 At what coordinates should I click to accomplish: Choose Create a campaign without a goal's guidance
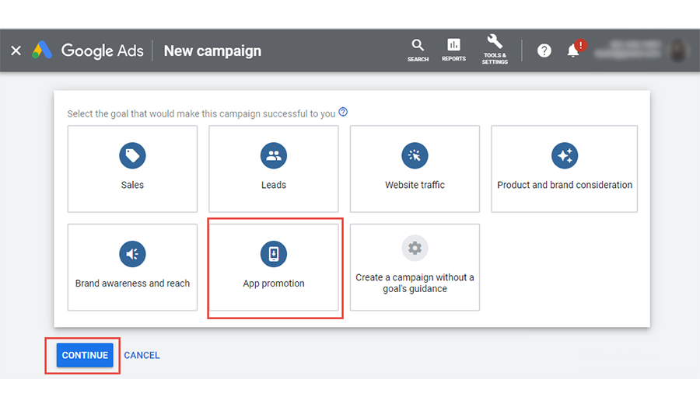pos(415,267)
